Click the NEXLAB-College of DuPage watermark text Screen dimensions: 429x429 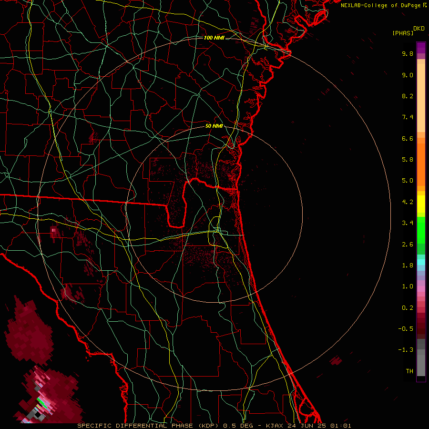380,5
